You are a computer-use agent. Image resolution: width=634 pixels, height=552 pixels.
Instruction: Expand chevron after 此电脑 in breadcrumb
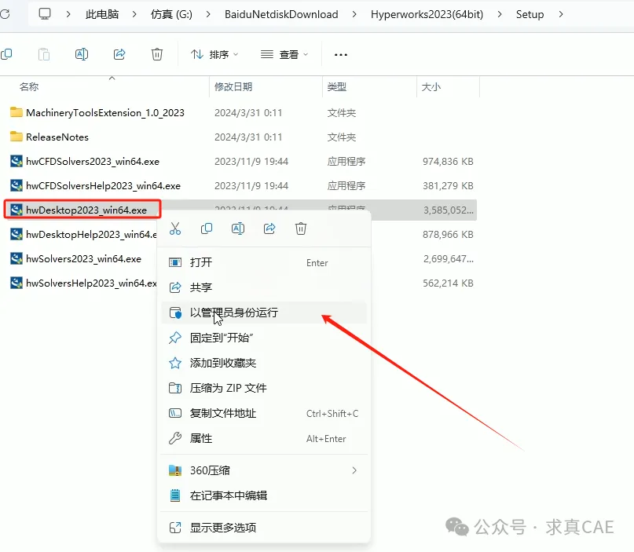[x=134, y=15]
